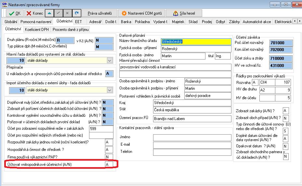
Task: Select Procento daně z příjmu subtab
Action: coord(71,30)
